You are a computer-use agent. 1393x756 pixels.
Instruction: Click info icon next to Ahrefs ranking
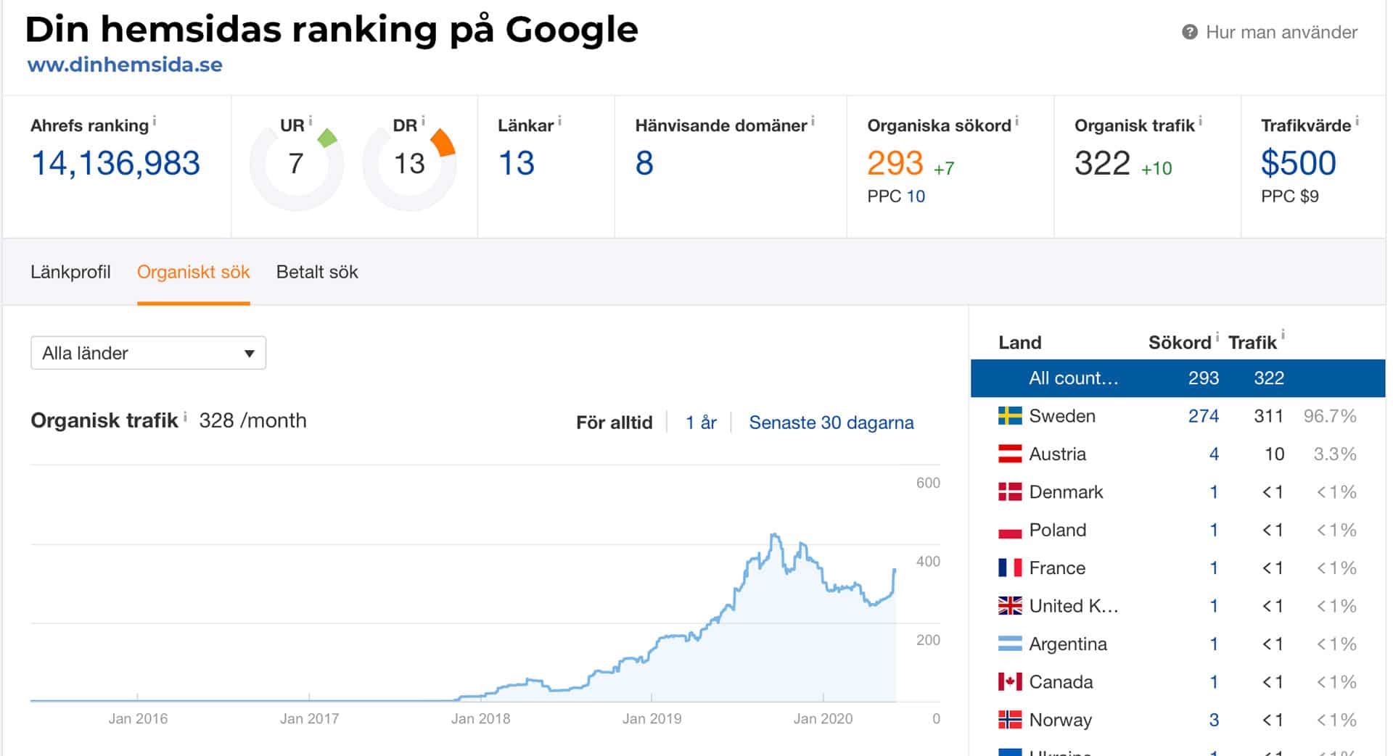pyautogui.click(x=155, y=121)
